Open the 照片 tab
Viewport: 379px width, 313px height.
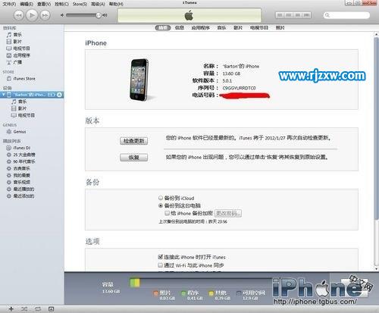click(280, 28)
